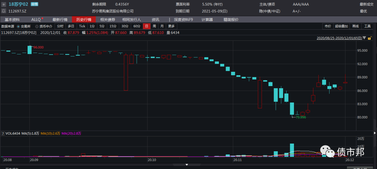Image resolution: width=377 pixels, height=169 pixels.
Task: Select the 60分 interval
Action: (x=136, y=26)
